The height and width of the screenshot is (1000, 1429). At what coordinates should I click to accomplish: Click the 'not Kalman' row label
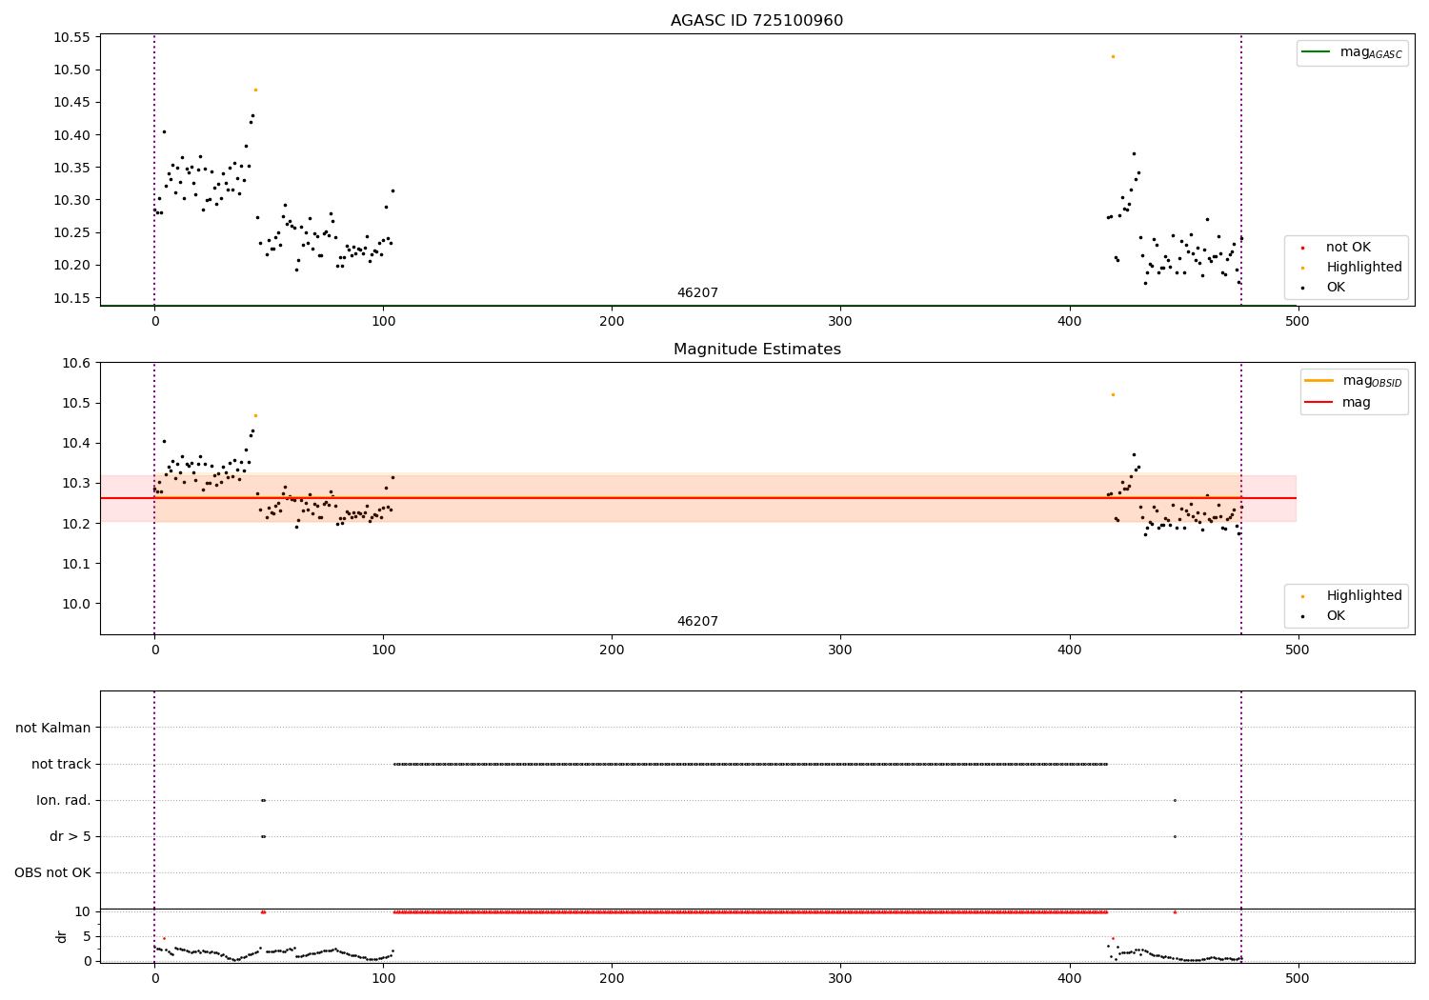point(53,729)
